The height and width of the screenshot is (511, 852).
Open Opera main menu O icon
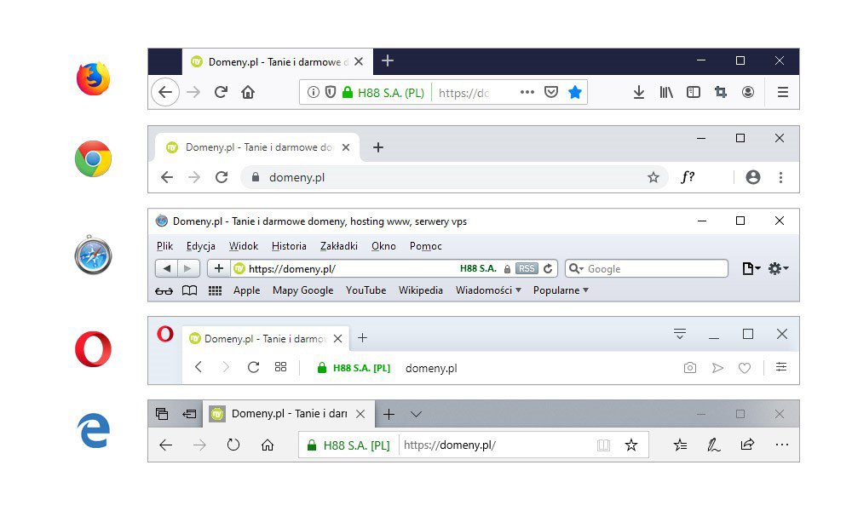coord(165,333)
